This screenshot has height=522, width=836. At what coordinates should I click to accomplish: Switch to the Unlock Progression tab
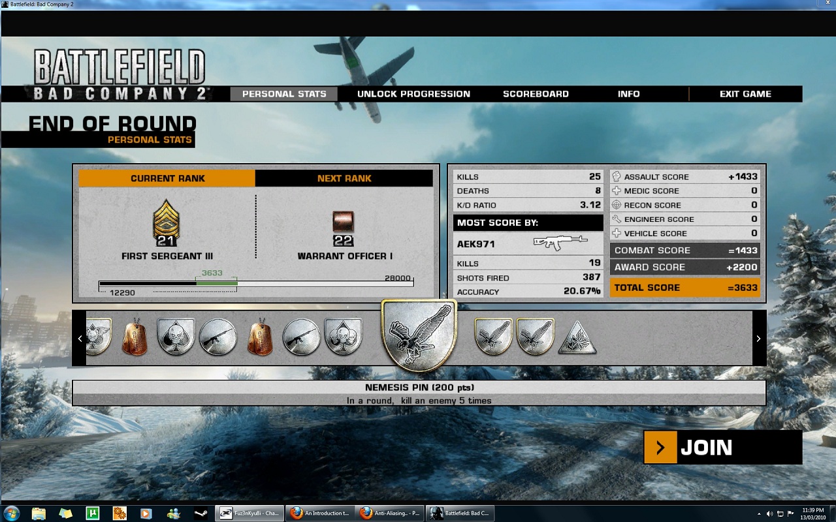[x=413, y=94]
